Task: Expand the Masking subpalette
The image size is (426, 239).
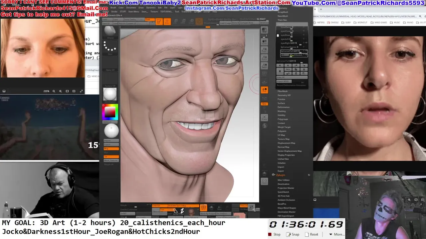Action: click(x=282, y=111)
